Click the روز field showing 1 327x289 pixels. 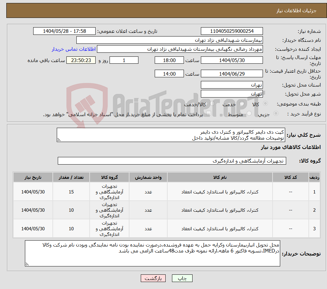[124, 60]
